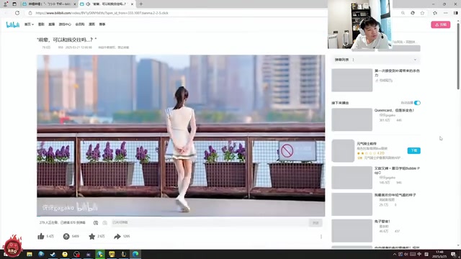Viewport: 461px width, 259px height.
Task: Click the thumbnail beside the 兔子管家 title
Action: pyautogui.click(x=352, y=230)
